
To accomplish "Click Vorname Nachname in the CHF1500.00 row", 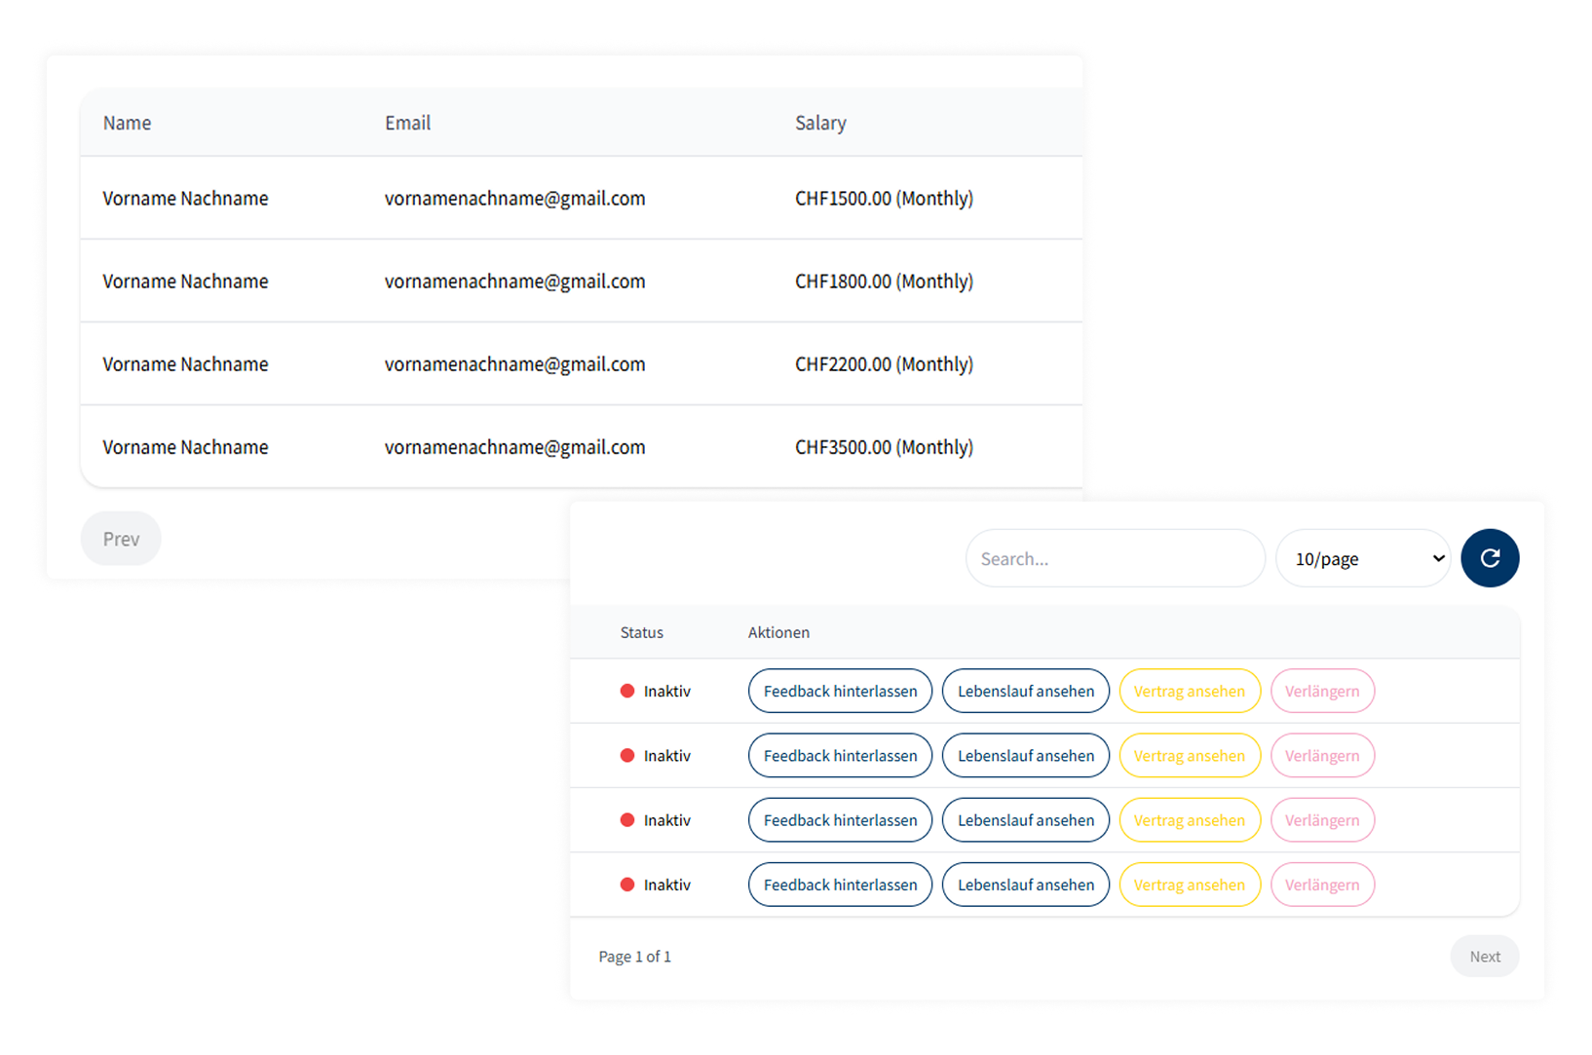I will 185,199.
